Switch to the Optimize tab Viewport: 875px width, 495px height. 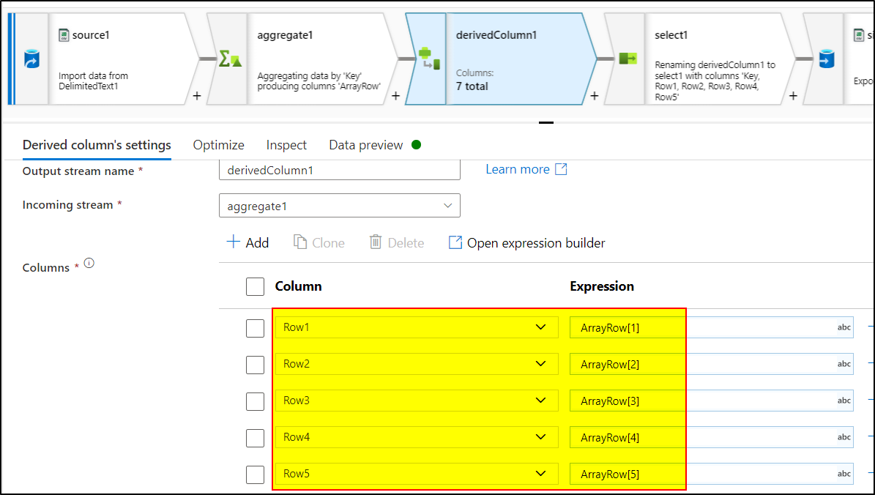click(218, 145)
